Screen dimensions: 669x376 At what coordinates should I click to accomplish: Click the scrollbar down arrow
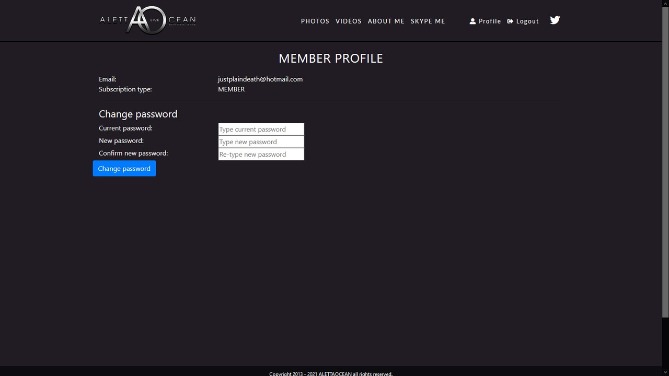click(x=665, y=372)
